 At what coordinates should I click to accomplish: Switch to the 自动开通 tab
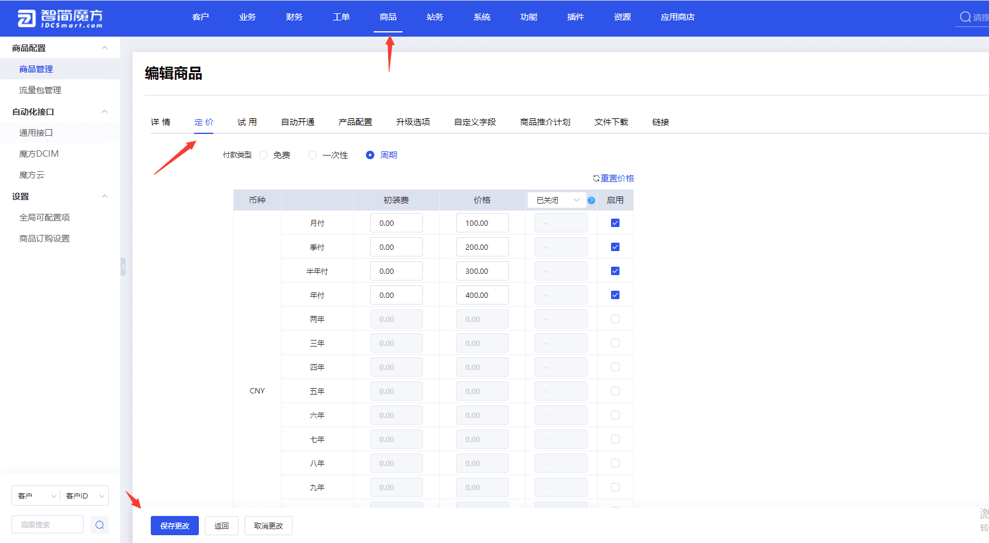[298, 122]
